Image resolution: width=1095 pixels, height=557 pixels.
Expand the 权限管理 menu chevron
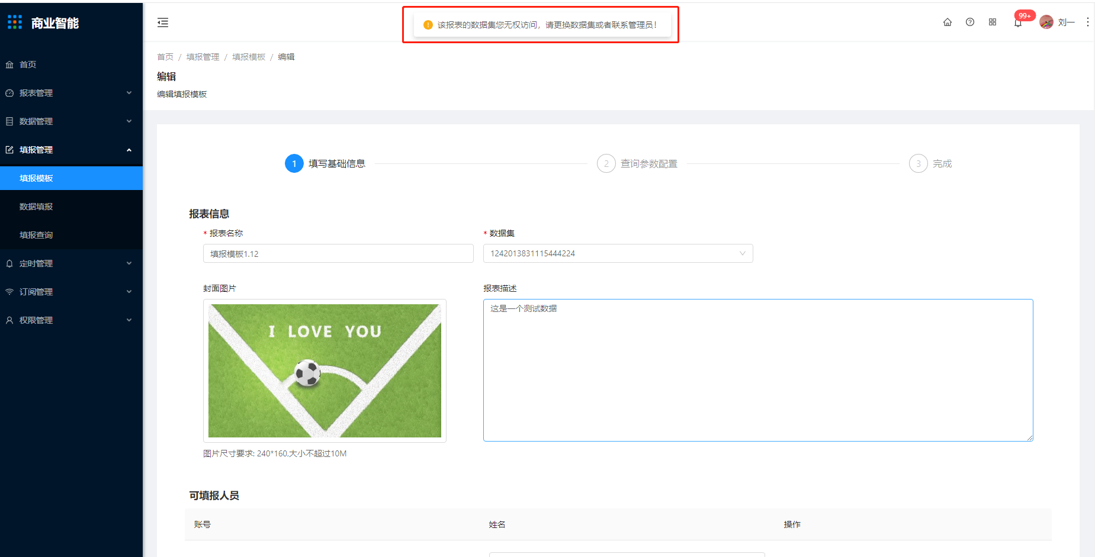[x=129, y=320]
